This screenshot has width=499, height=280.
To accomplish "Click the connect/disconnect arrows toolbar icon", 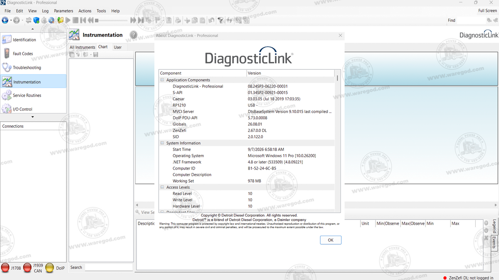I will point(29,20).
